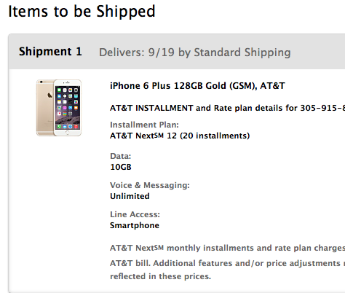Screen dimensions: 345x293
Task: Click the 'Data:' label
Action: (x=121, y=156)
